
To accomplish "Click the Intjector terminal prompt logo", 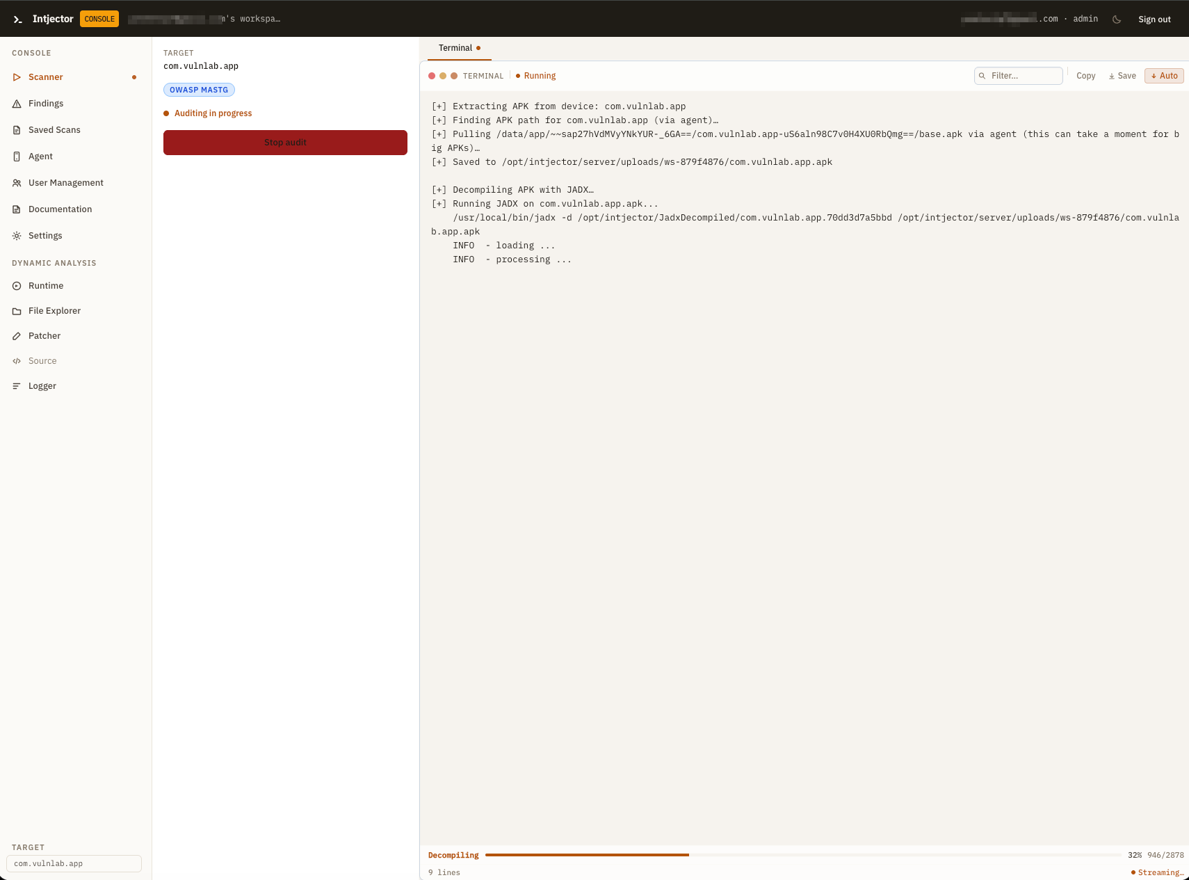I will [x=18, y=19].
